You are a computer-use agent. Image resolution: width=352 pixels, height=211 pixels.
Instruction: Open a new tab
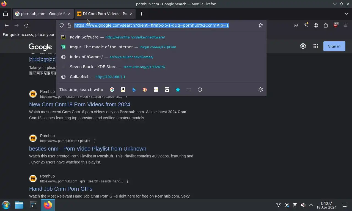pos(141,14)
